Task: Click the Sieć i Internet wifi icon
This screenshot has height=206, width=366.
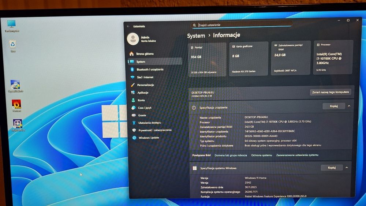Action: (132, 77)
